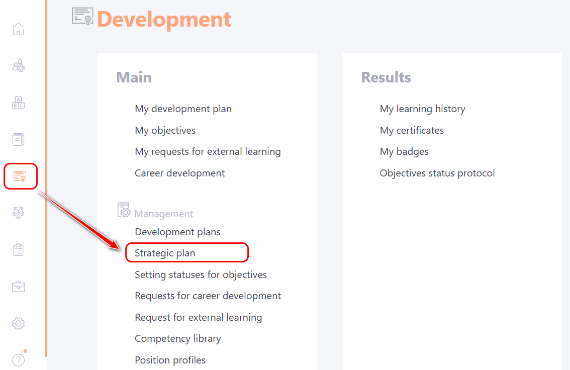The height and width of the screenshot is (370, 570).
Task: Click the notebook and pencil sidebar icon
Action: tap(19, 139)
